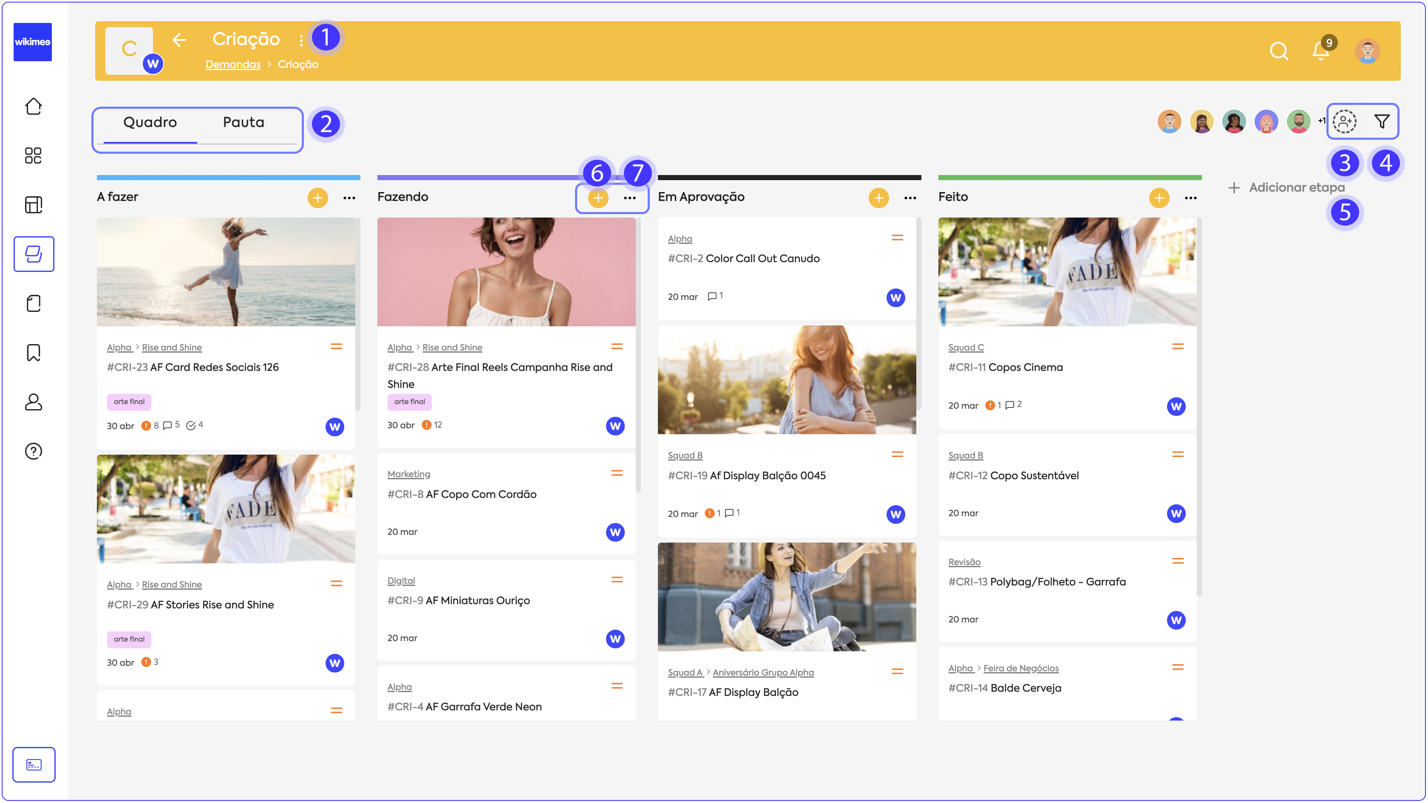The image size is (1428, 803).
Task: Click the add member icon
Action: 1344,122
